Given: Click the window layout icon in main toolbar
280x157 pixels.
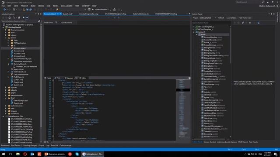Looking at the screenshot, I should (x=89, y=10).
